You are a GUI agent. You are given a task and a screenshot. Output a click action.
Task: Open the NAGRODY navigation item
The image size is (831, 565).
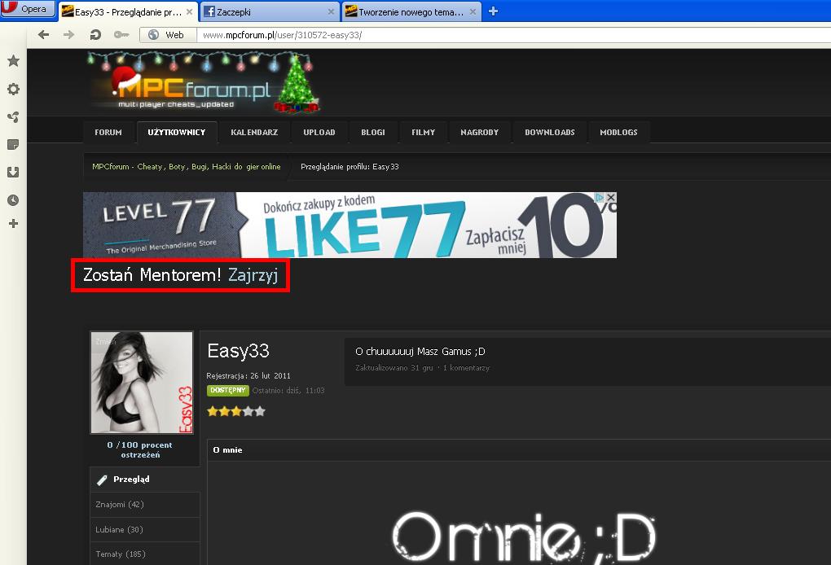[x=480, y=133]
